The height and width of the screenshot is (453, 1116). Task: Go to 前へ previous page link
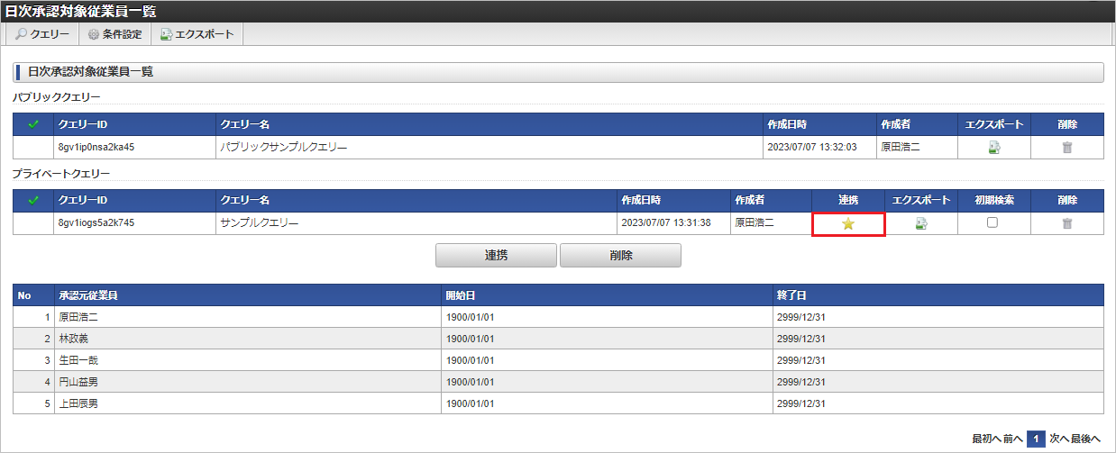pyautogui.click(x=1012, y=439)
